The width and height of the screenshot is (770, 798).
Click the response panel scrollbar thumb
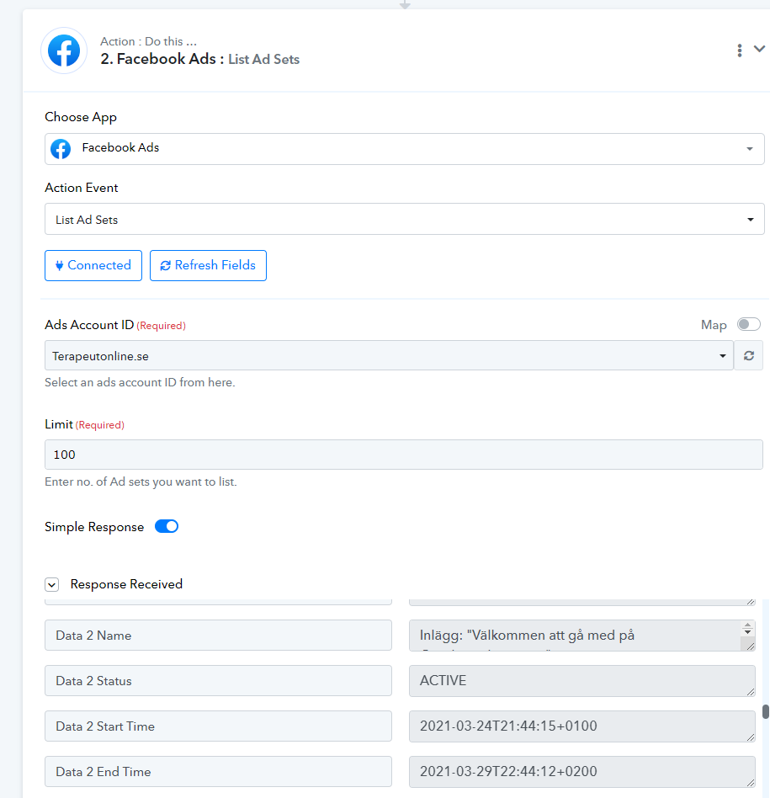[766, 711]
